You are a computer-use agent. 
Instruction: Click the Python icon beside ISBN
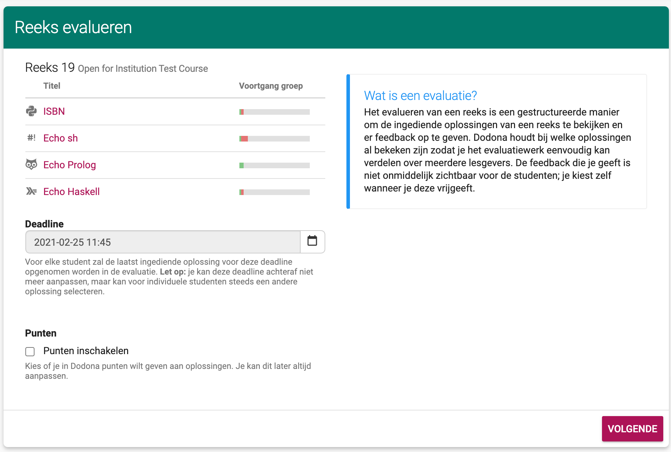[x=31, y=111]
